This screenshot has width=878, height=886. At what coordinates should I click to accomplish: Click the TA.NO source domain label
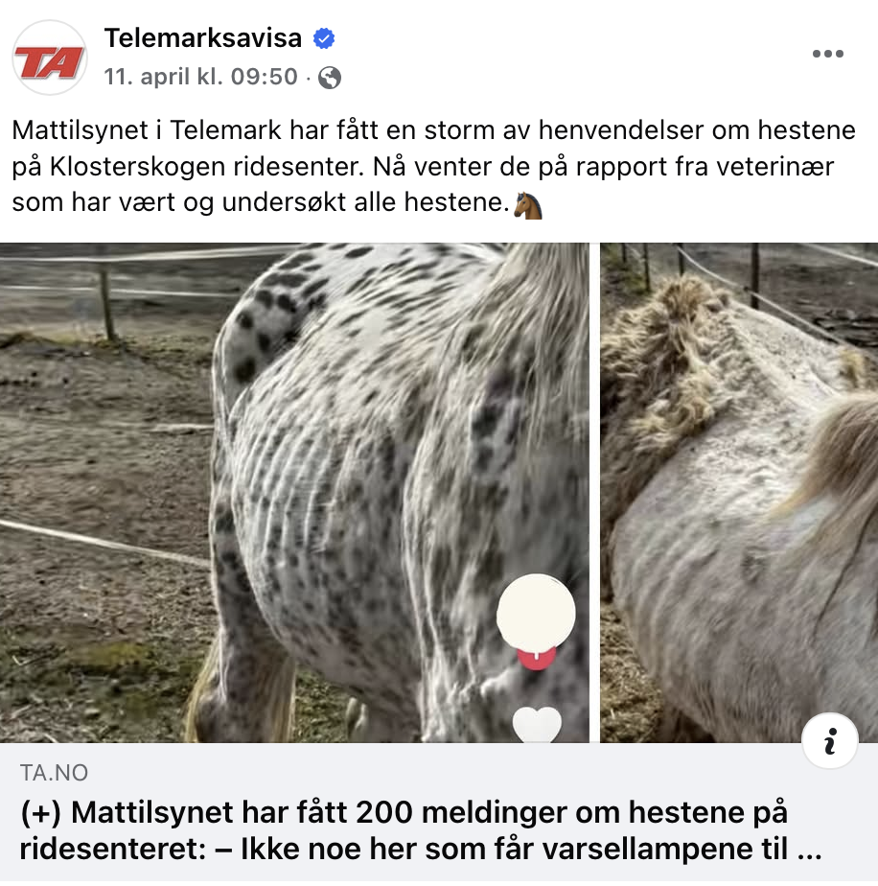click(55, 773)
